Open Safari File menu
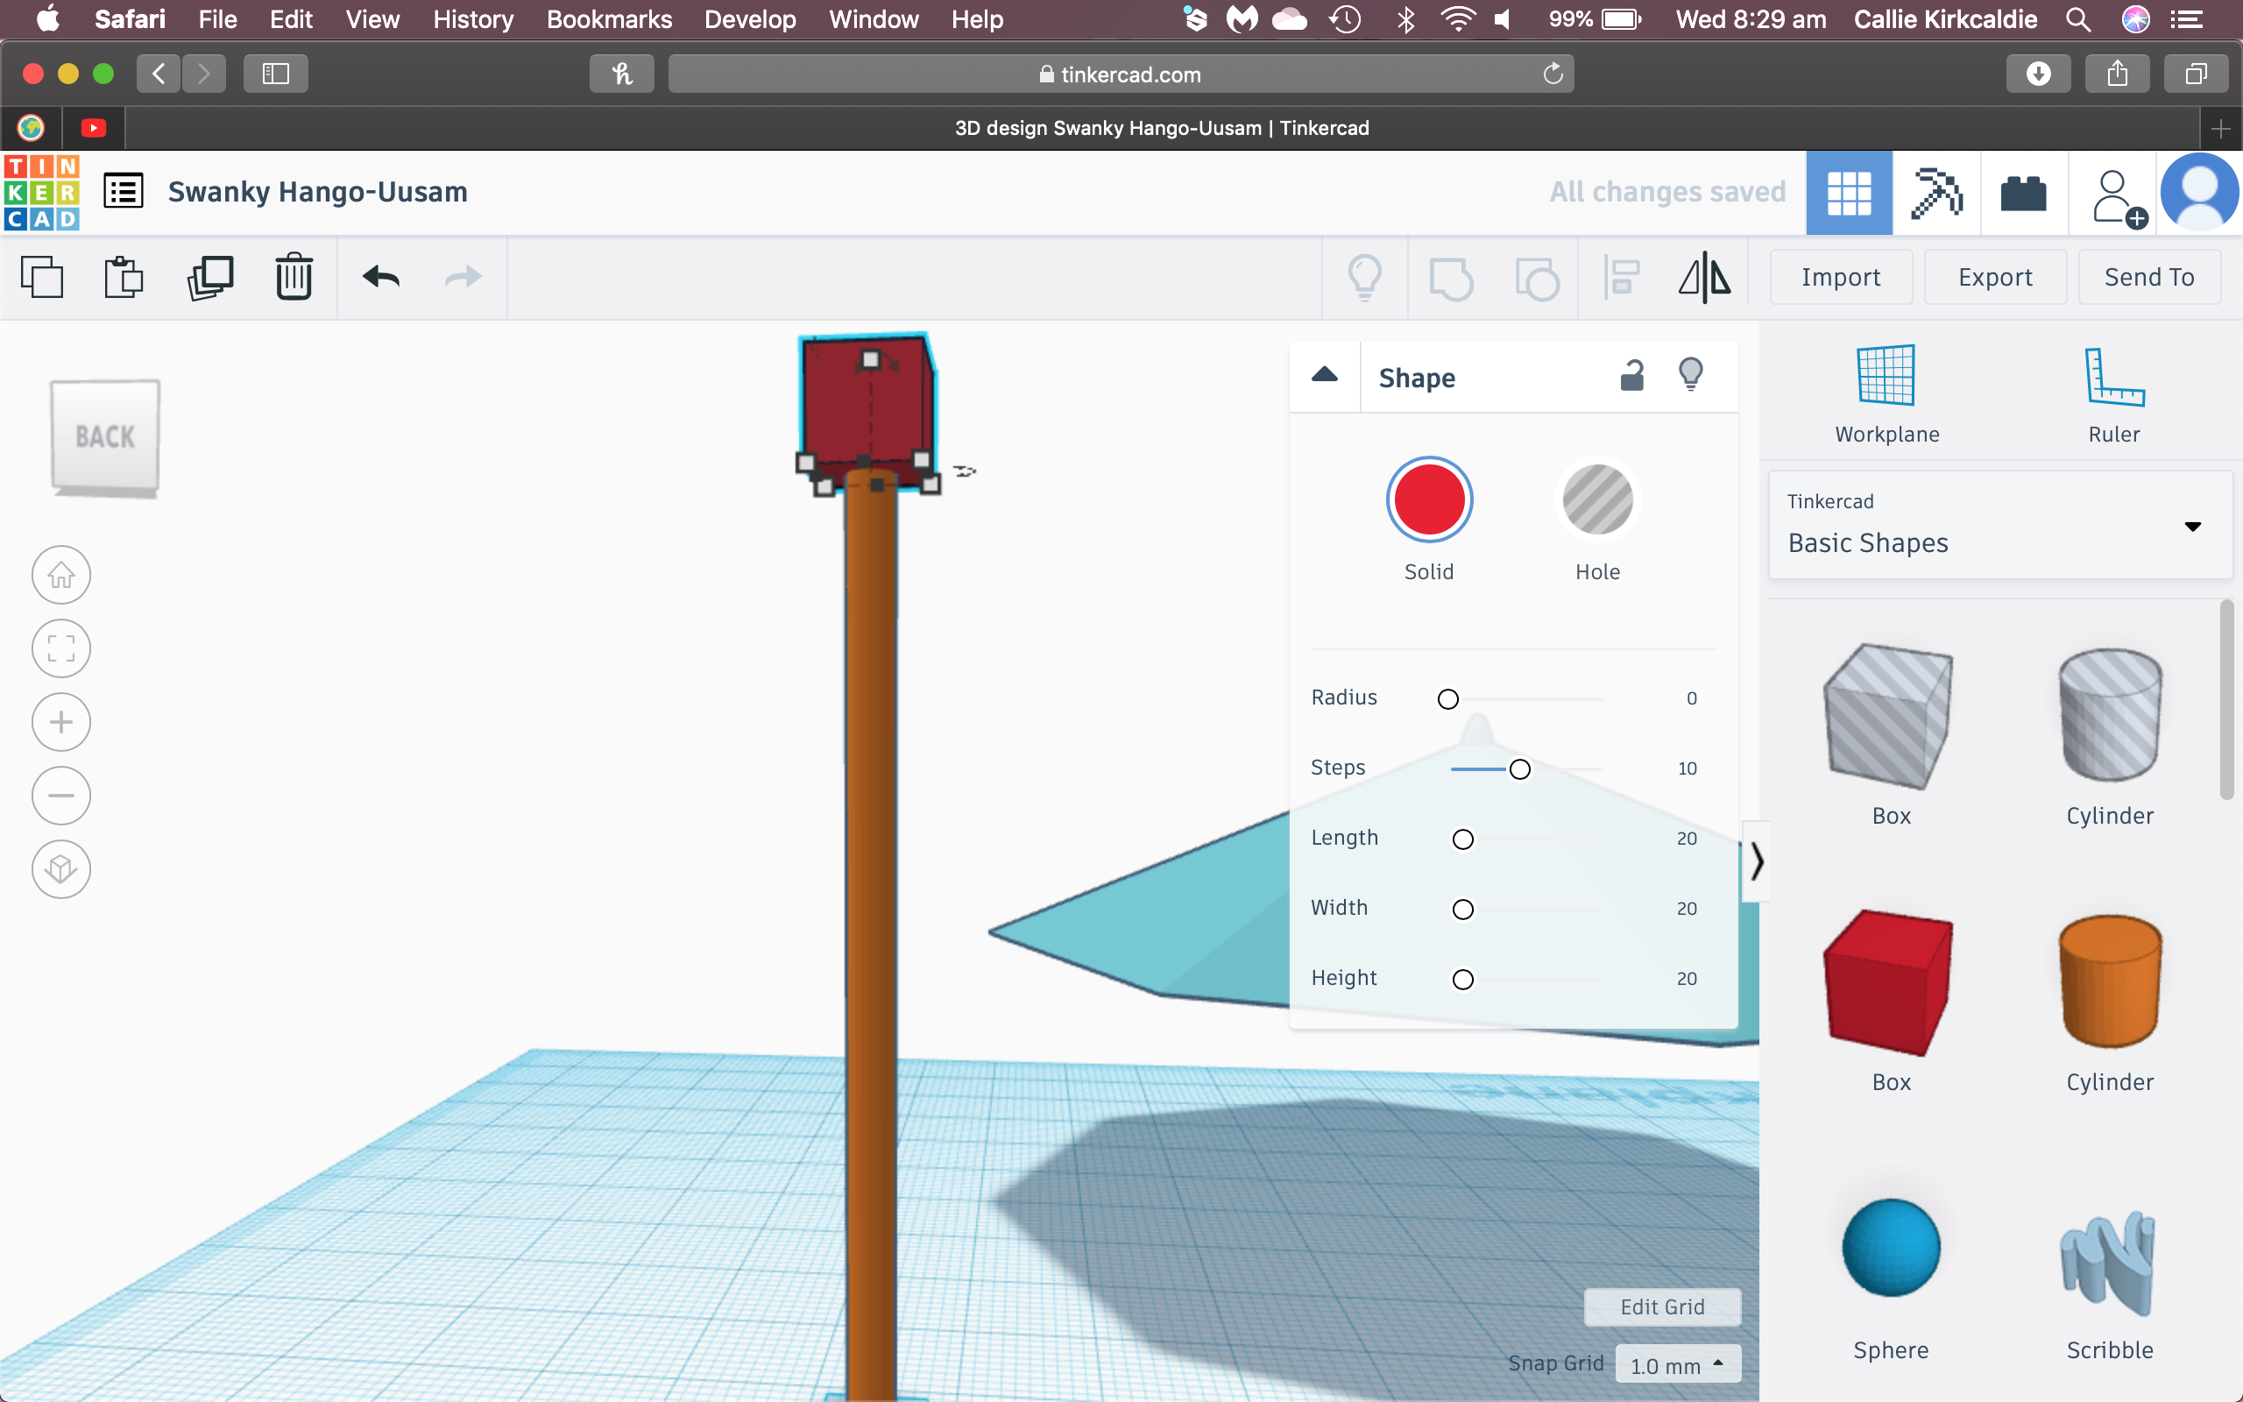 click(x=218, y=19)
